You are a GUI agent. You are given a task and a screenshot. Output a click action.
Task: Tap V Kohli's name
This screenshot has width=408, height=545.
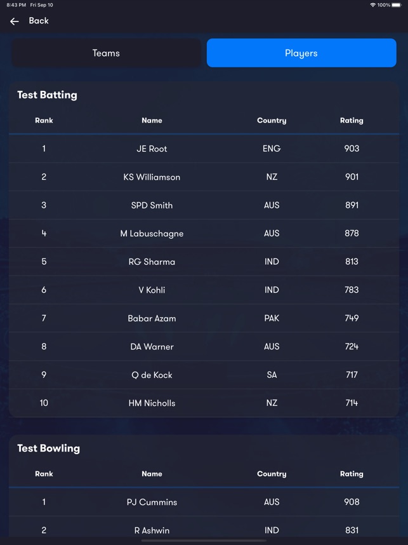point(152,290)
